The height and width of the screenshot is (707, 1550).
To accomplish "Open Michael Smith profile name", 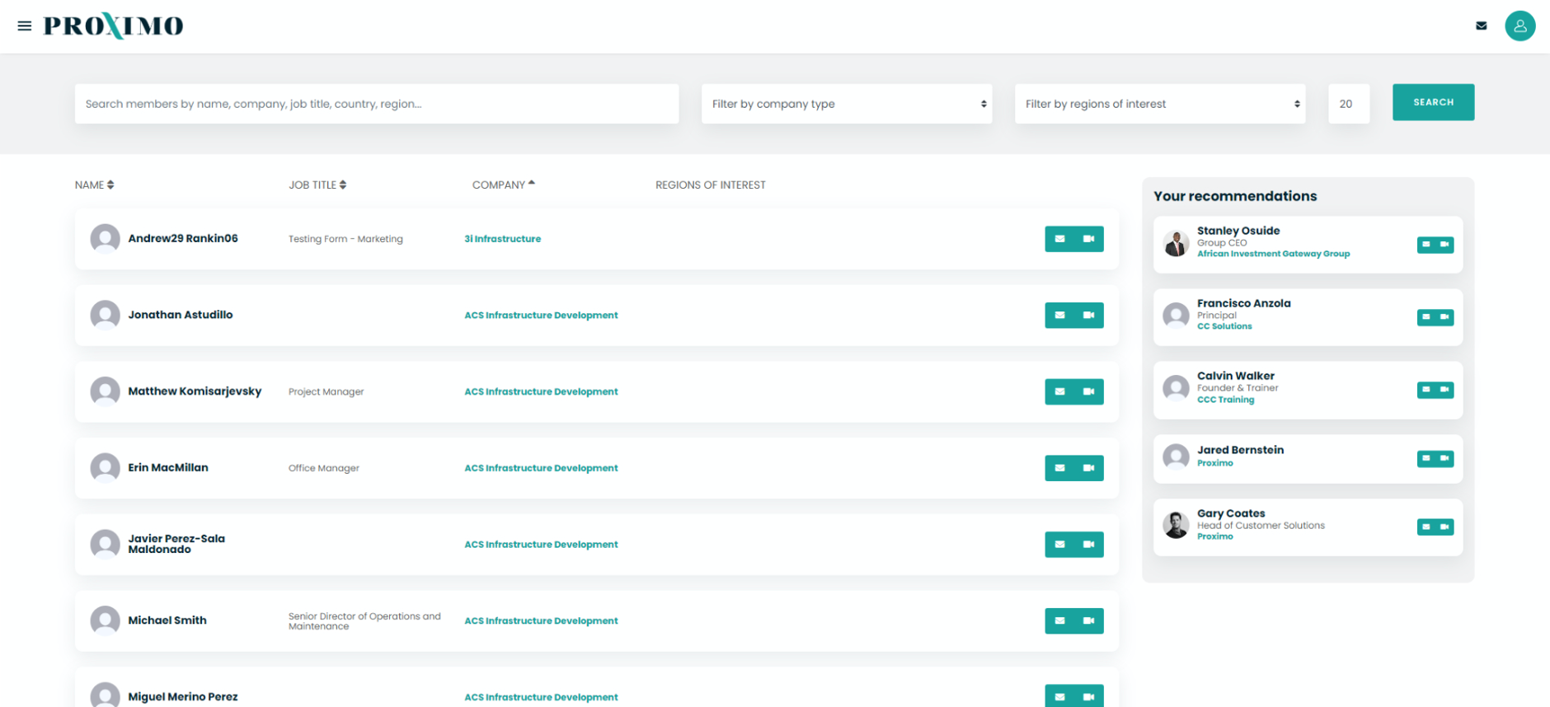I will coord(167,620).
